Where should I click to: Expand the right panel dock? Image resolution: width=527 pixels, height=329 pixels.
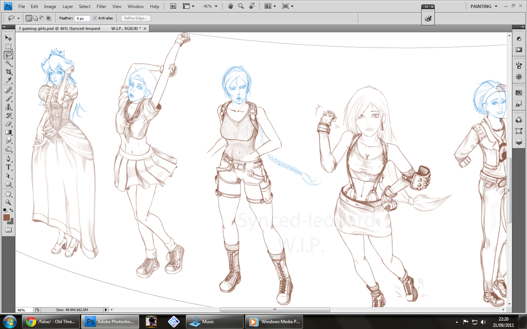click(523, 27)
